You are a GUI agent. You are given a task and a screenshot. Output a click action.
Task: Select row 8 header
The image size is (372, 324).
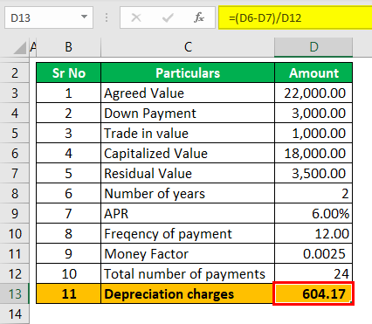(x=15, y=194)
